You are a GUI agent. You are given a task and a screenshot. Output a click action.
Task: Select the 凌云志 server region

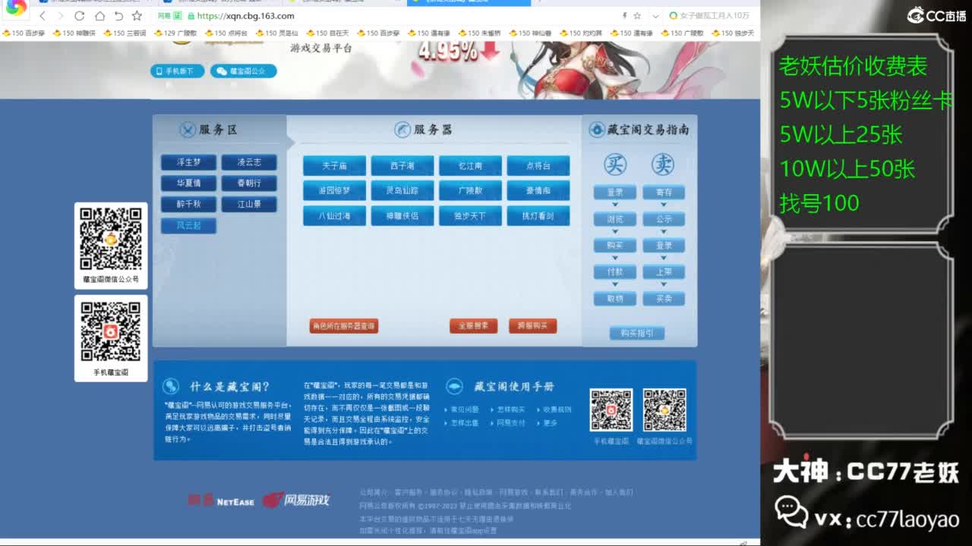click(x=249, y=162)
